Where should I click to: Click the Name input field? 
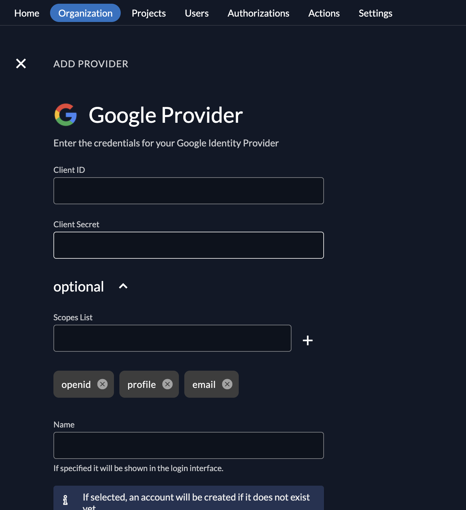tap(189, 445)
